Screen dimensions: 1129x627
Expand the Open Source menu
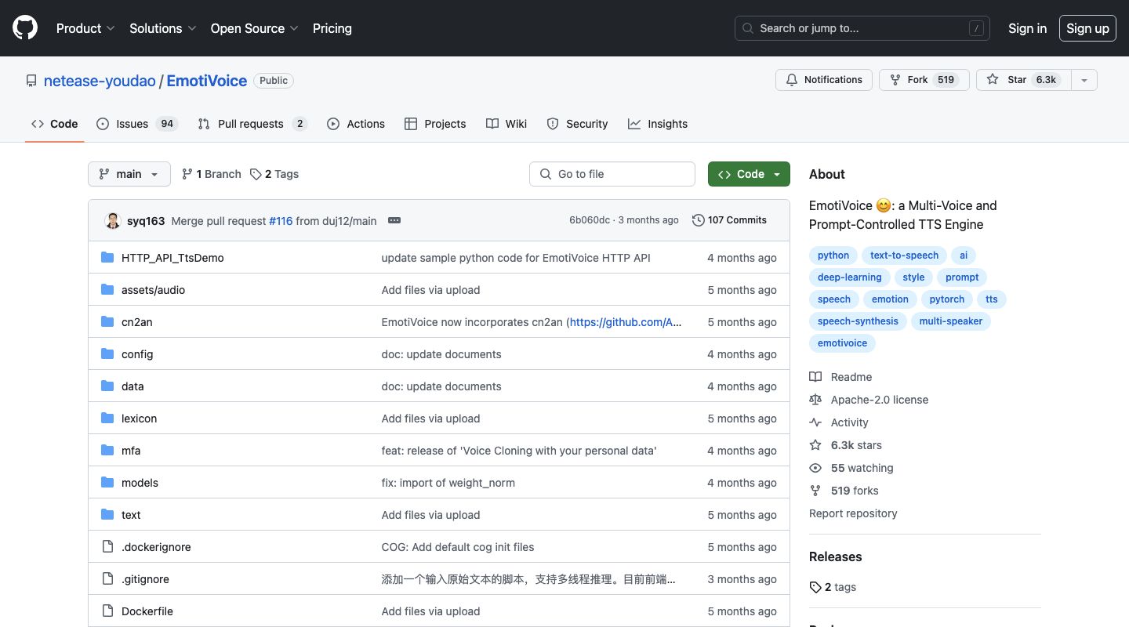tap(255, 28)
